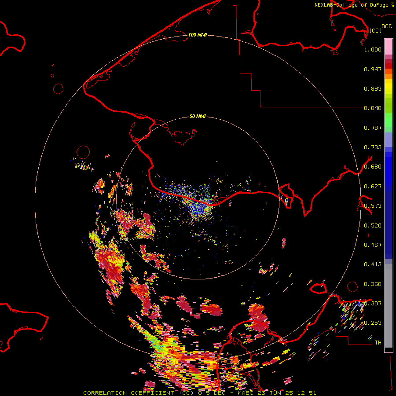Select the "0.787" color scale value
396x396 pixels.
coord(373,128)
